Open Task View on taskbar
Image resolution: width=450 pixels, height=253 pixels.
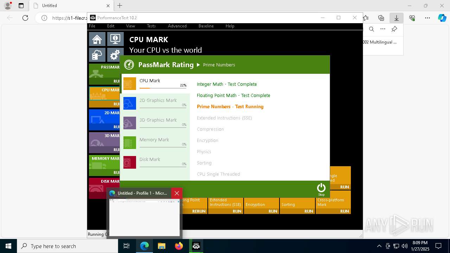point(127,246)
